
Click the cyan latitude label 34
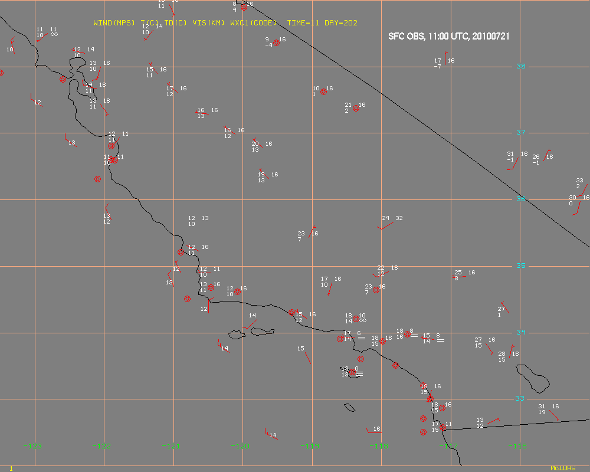click(x=521, y=332)
